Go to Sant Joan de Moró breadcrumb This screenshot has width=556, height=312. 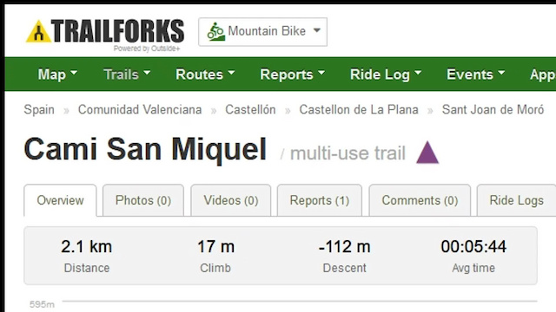[493, 110]
